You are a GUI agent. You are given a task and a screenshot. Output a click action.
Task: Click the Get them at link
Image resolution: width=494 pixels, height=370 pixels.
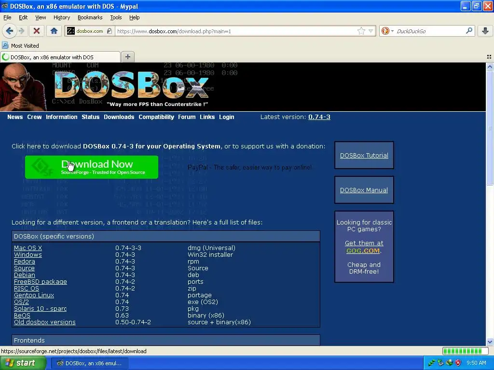click(x=364, y=243)
